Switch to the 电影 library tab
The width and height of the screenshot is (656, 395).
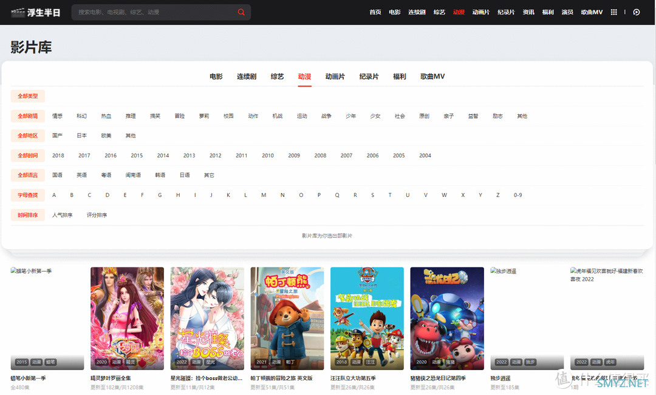[216, 77]
